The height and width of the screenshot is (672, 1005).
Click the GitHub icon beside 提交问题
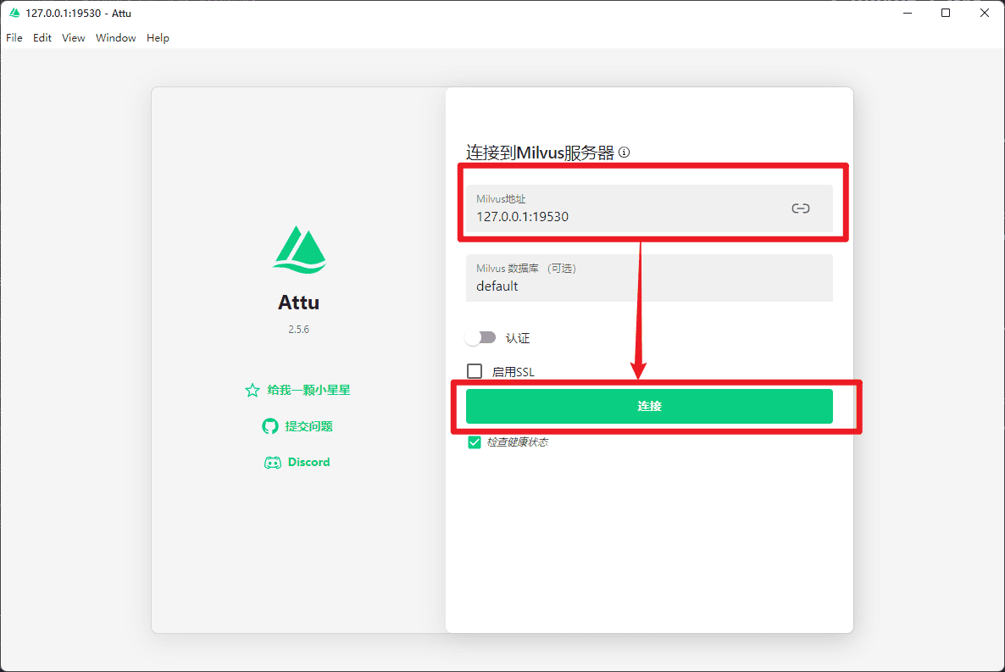point(270,426)
